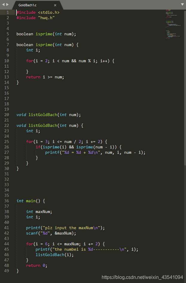Viewport: 186px width, 283px height.
Task: Click line number 1 in gutter
Action: pyautogui.click(x=7, y=12)
